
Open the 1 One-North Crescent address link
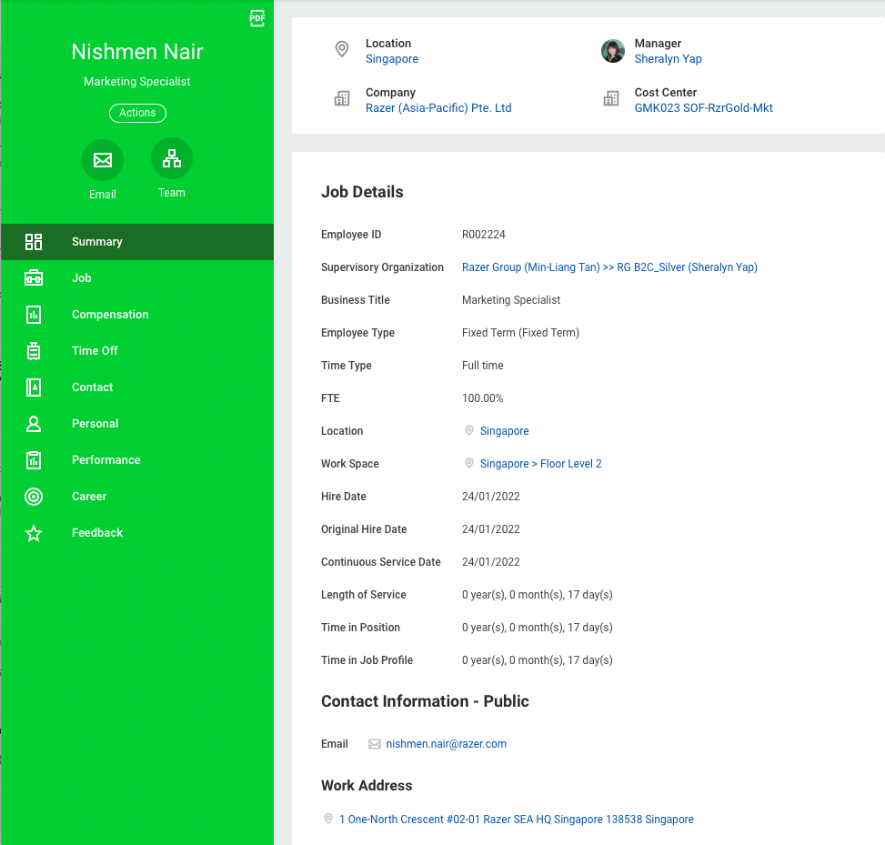pos(516,819)
